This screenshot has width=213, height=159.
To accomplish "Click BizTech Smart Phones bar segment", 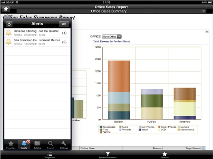I will coord(119,76).
